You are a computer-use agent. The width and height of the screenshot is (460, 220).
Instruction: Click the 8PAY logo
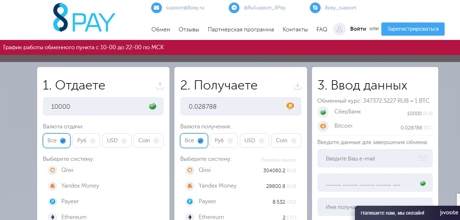84,19
